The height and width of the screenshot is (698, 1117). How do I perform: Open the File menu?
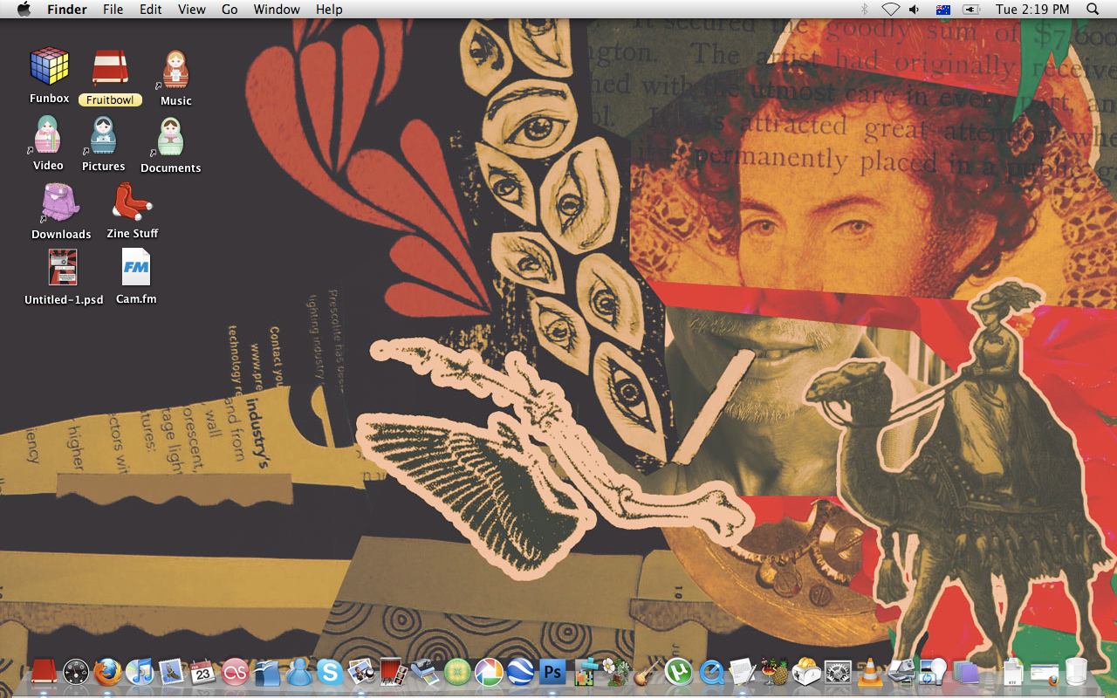click(x=113, y=10)
